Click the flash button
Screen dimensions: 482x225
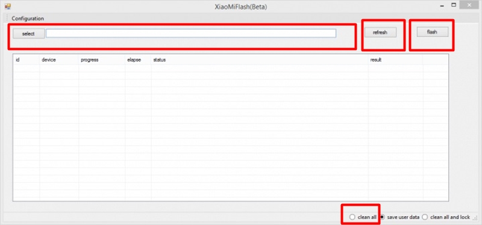click(x=432, y=32)
